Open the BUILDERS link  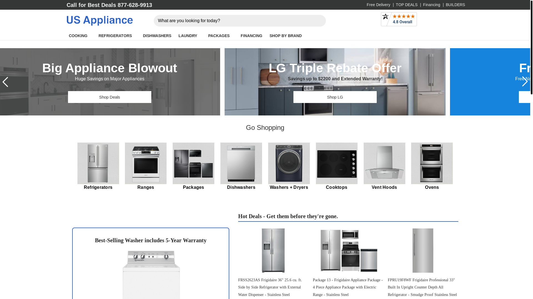pyautogui.click(x=455, y=5)
